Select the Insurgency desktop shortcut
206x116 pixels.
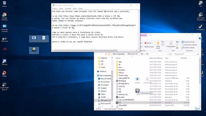[x=201, y=27]
